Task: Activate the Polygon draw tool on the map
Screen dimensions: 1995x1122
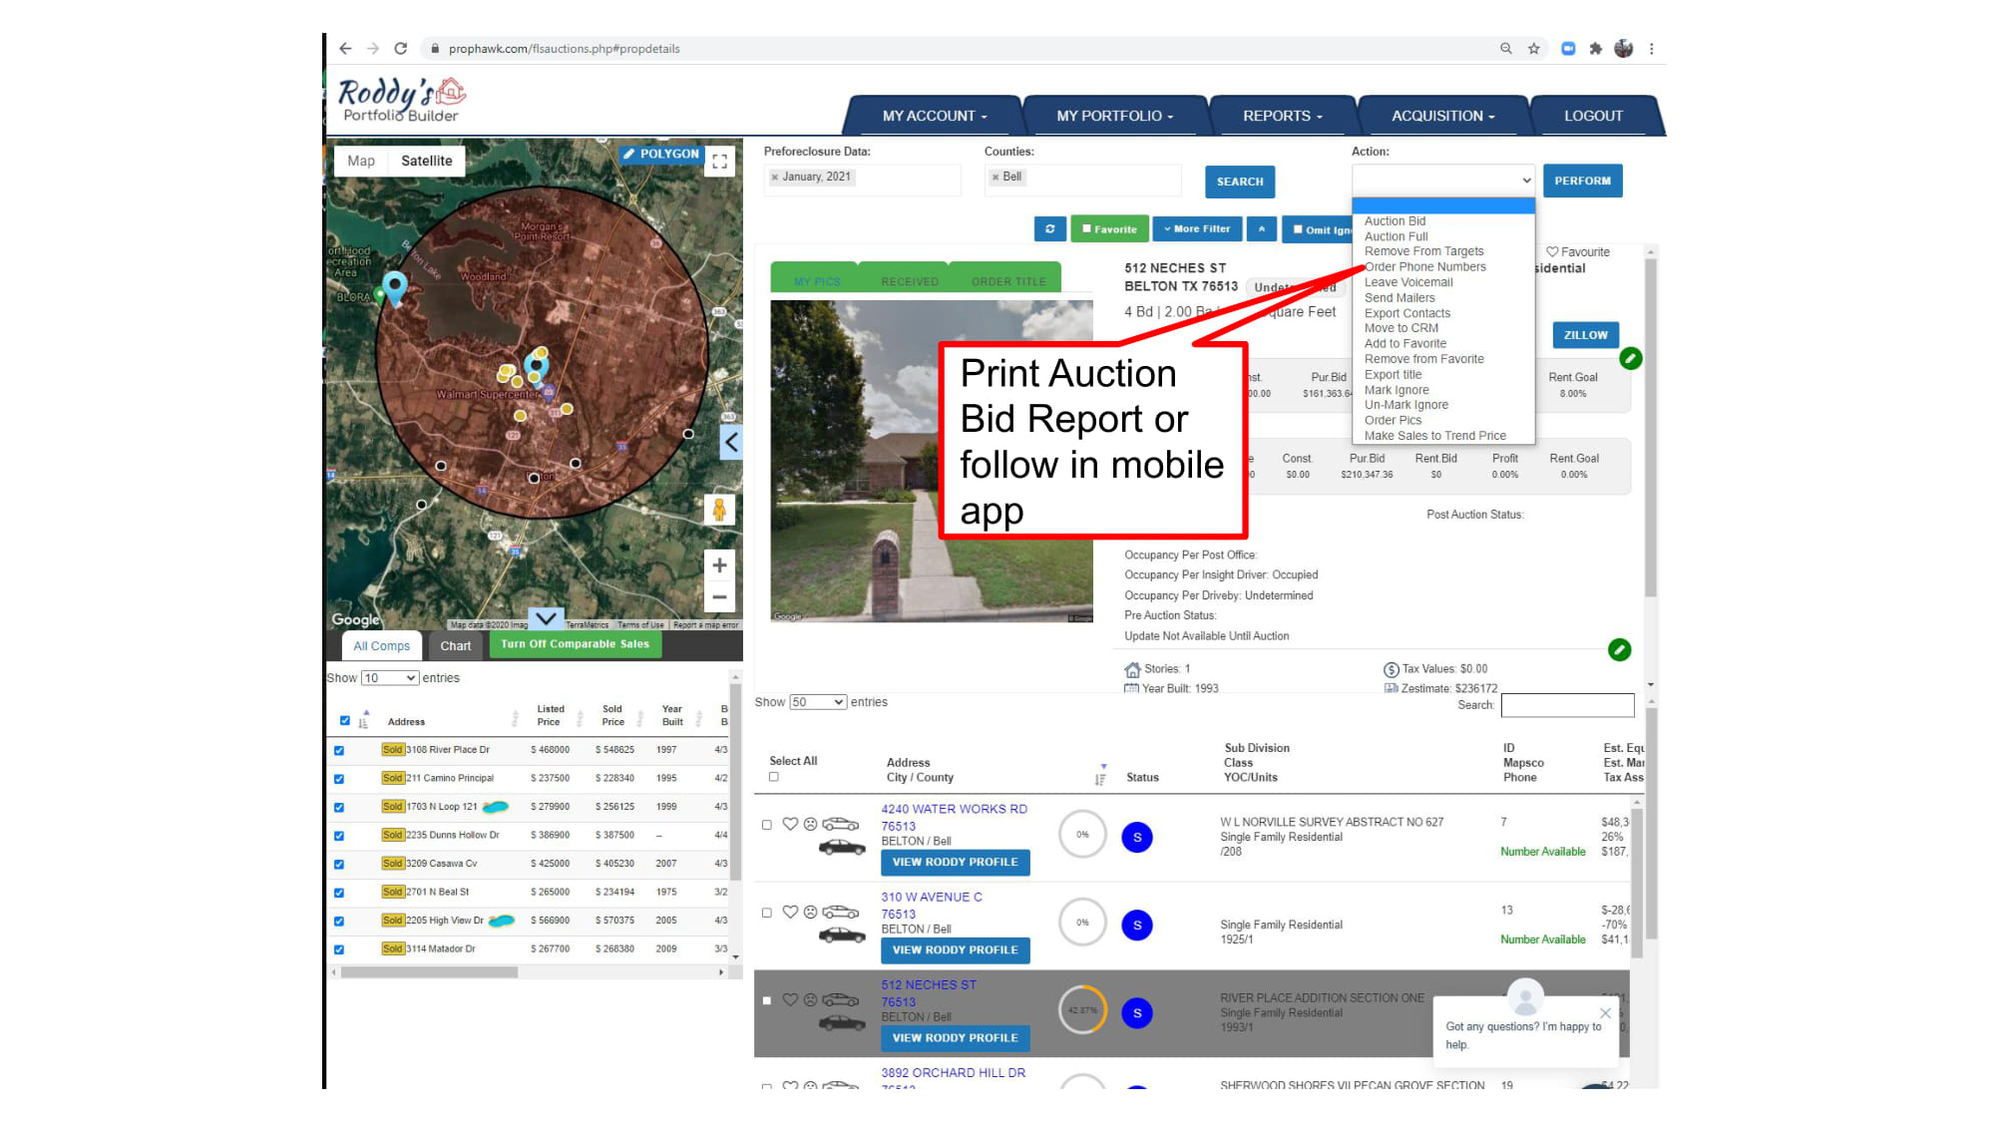Action: click(x=660, y=154)
